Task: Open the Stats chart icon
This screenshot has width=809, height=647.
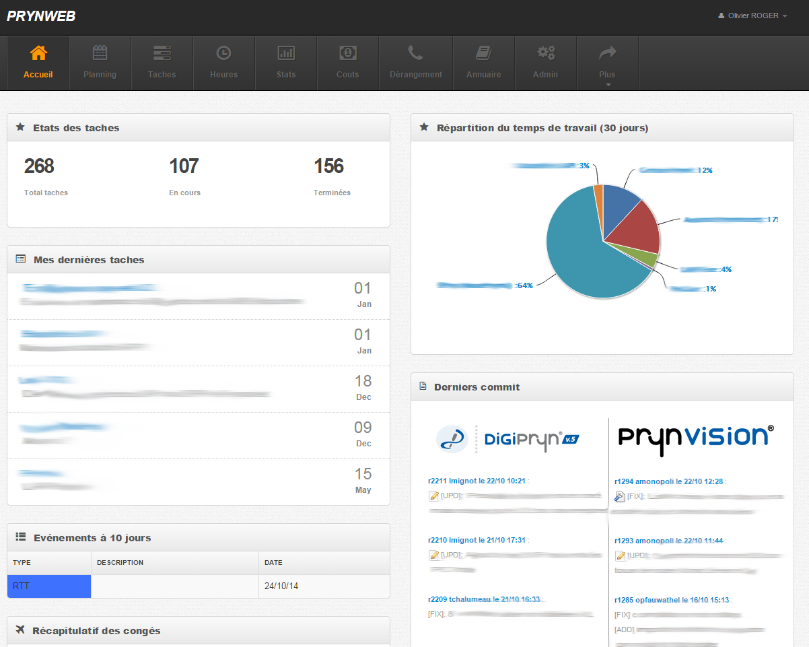Action: (x=286, y=53)
